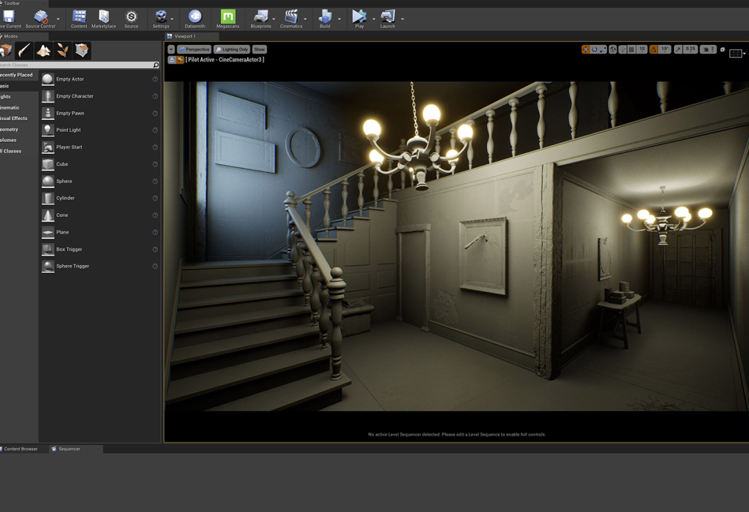
Task: Open the Sequencer tab
Action: click(69, 449)
